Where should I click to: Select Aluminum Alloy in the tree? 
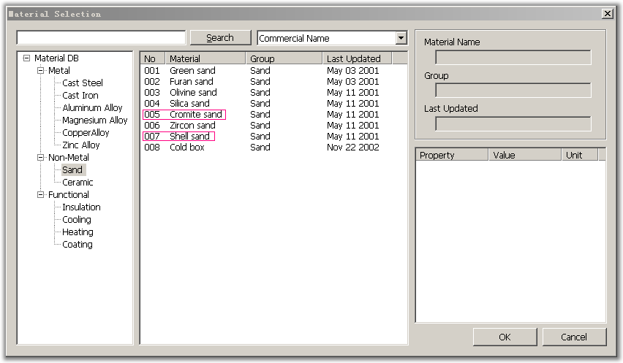point(92,108)
